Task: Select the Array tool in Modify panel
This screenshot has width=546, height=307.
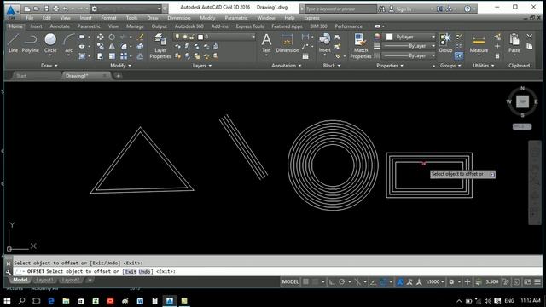Action: pos(124,56)
